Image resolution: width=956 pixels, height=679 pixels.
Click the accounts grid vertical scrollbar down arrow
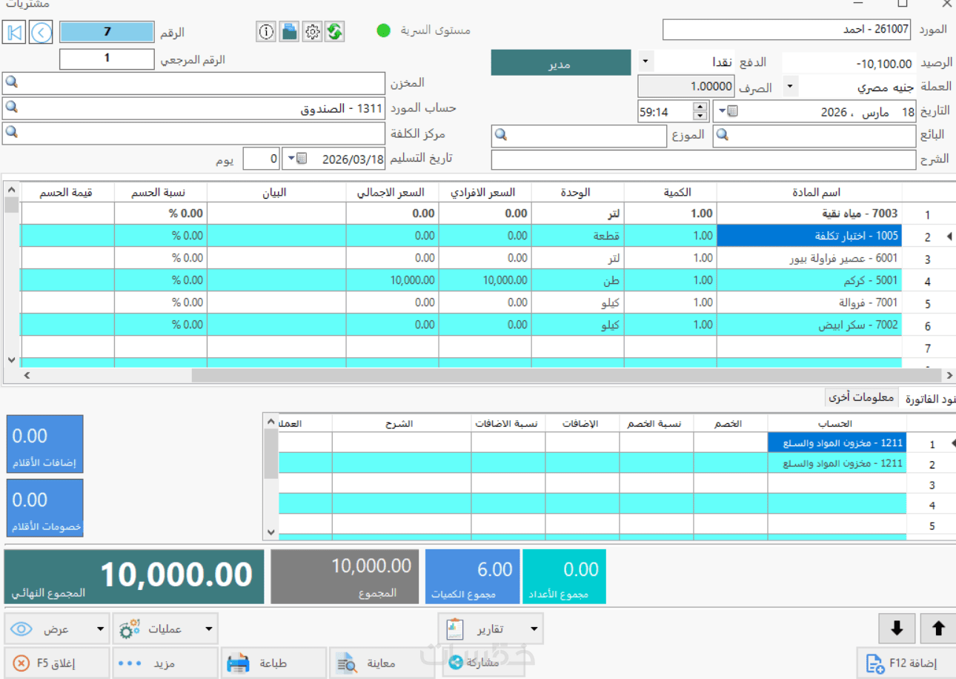point(270,532)
